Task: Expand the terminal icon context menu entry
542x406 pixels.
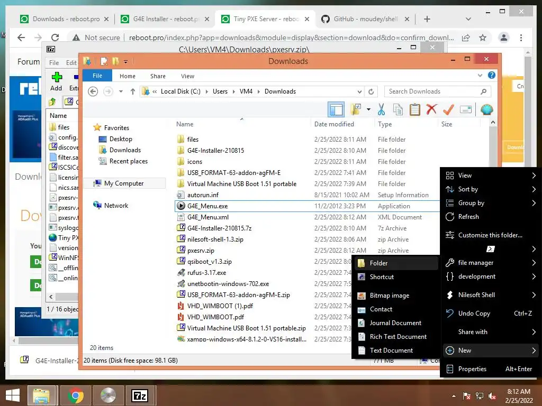Action: click(491, 249)
